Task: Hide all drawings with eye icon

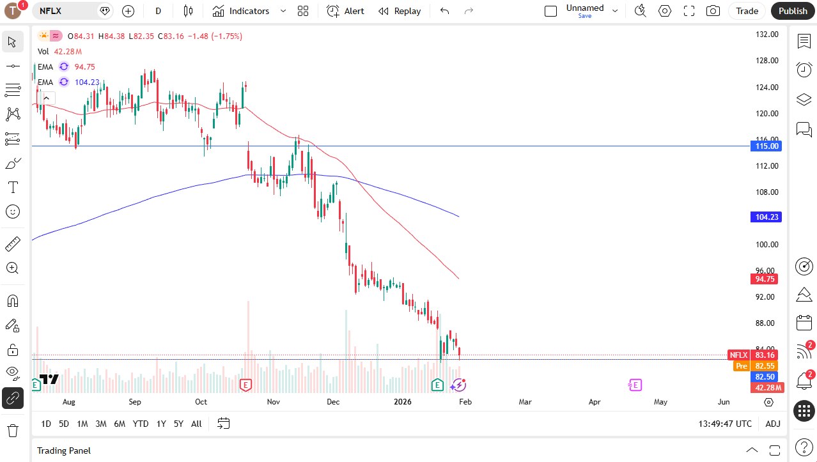Action: pyautogui.click(x=12, y=373)
